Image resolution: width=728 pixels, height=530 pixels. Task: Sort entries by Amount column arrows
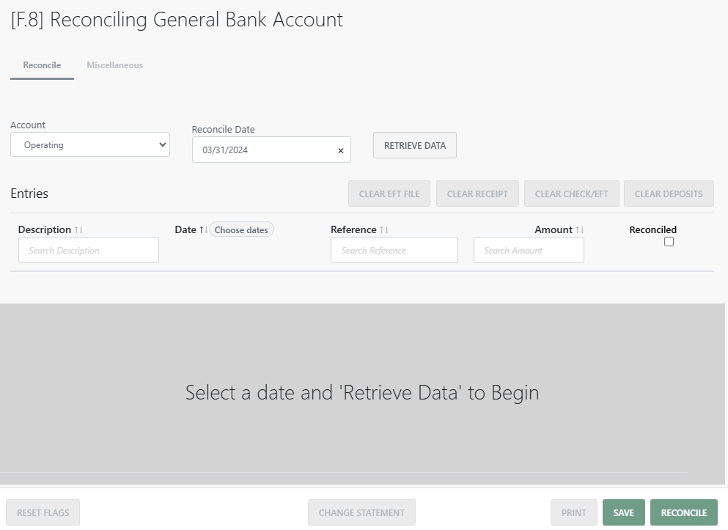coord(579,229)
